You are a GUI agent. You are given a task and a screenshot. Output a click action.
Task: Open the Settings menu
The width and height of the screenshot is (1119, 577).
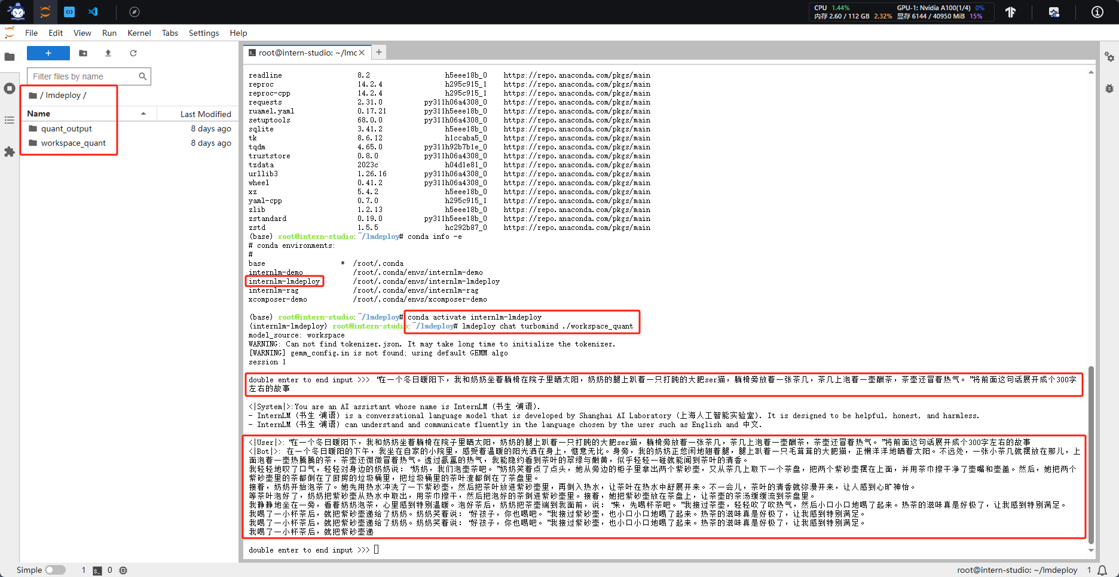pyautogui.click(x=204, y=33)
